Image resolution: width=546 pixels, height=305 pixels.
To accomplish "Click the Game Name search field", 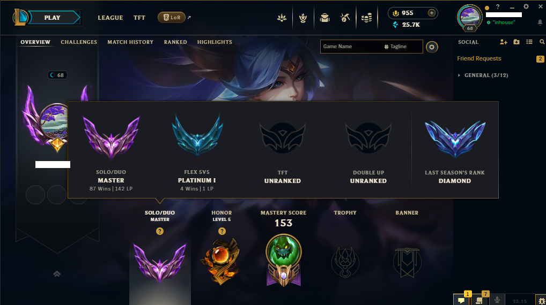I will [352, 47].
